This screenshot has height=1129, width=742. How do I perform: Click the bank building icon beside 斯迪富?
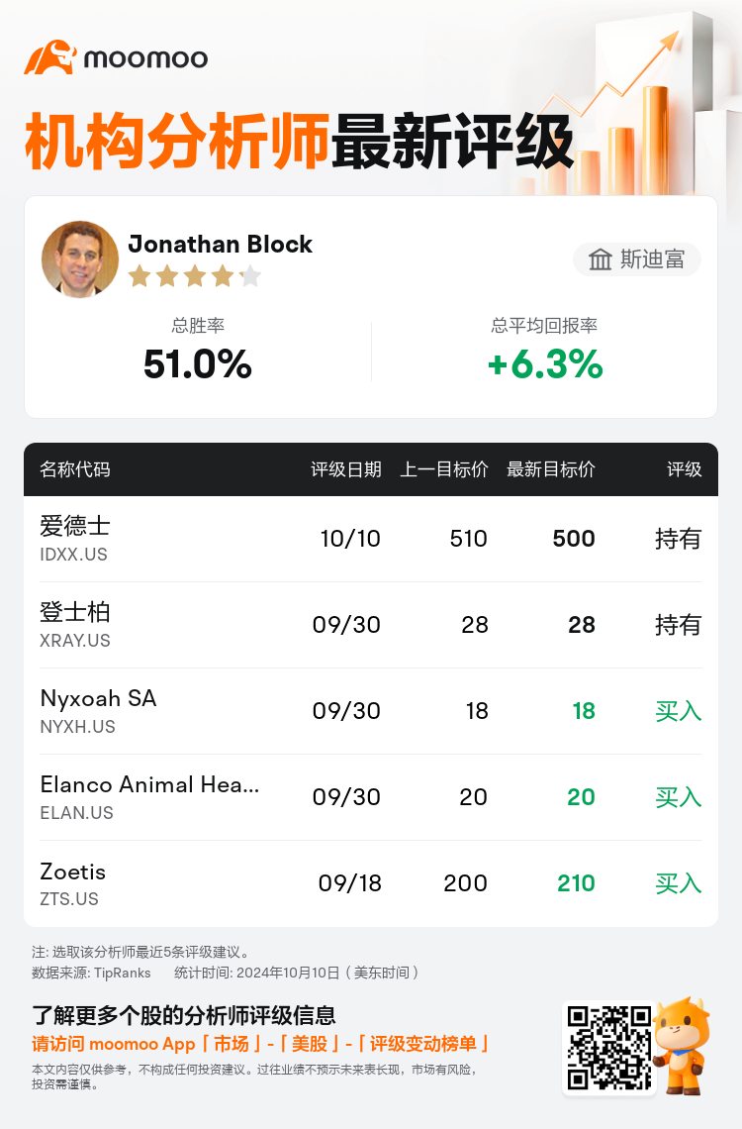pyautogui.click(x=601, y=259)
